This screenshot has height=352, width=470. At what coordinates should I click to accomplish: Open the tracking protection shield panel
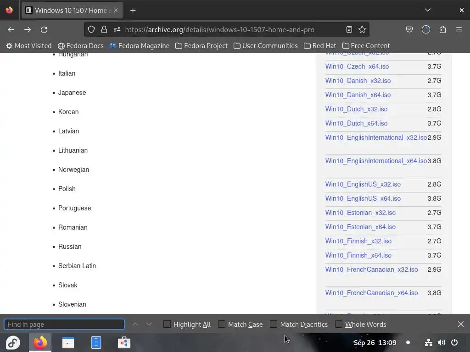click(x=91, y=29)
